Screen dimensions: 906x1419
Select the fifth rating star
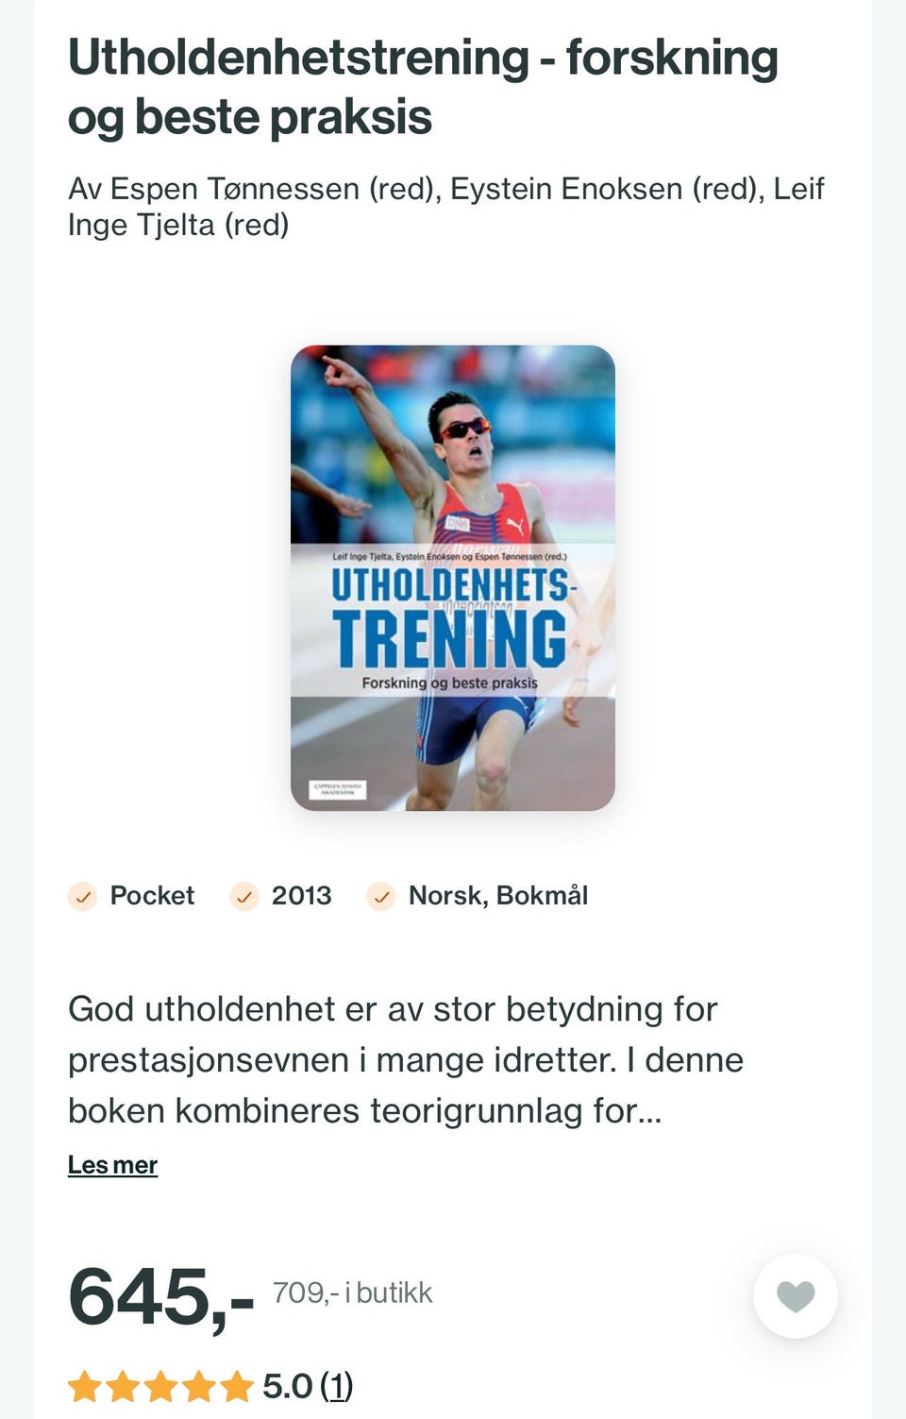(236, 1387)
